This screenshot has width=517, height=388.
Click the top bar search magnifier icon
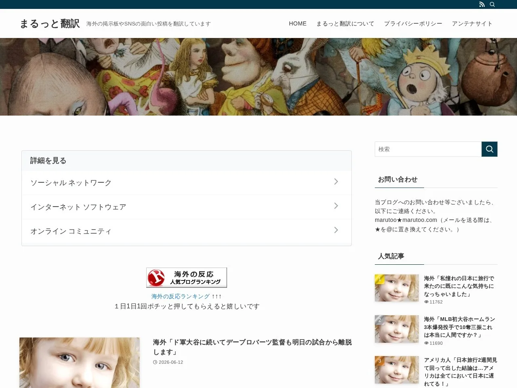492,4
